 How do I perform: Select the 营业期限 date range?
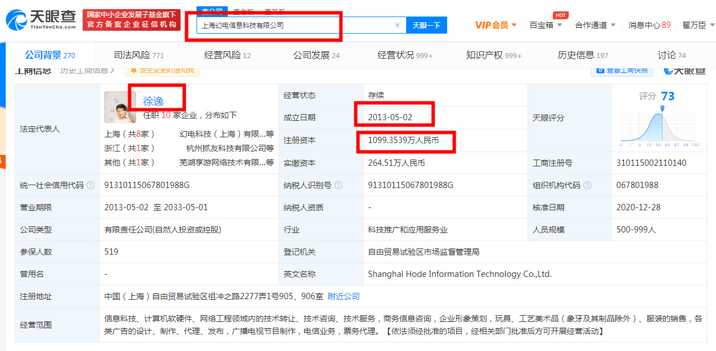(x=156, y=207)
